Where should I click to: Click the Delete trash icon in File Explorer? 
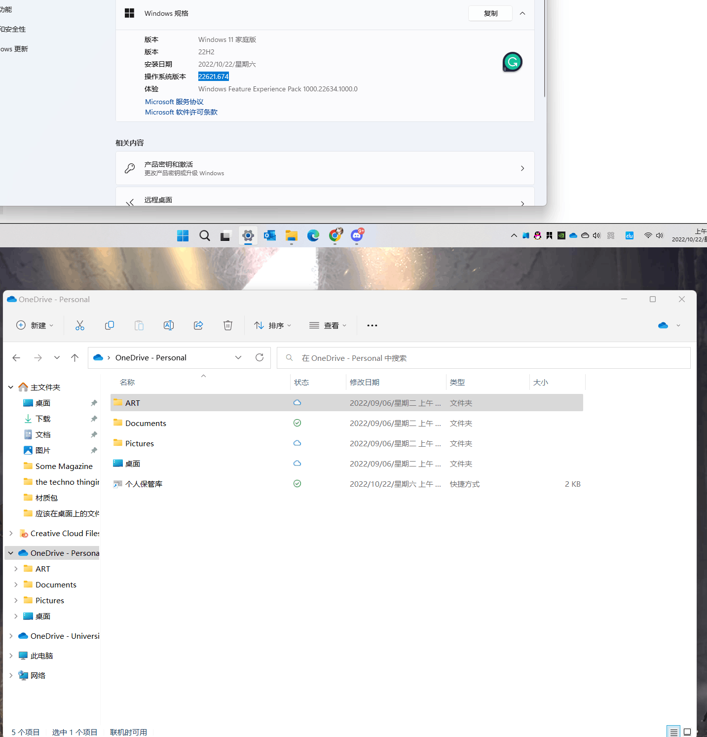(228, 325)
